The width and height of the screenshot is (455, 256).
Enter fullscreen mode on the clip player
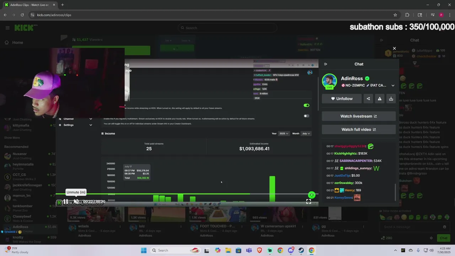(x=309, y=201)
